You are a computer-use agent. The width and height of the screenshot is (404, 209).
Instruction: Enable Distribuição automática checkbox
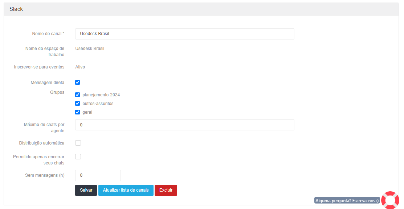[x=78, y=143]
